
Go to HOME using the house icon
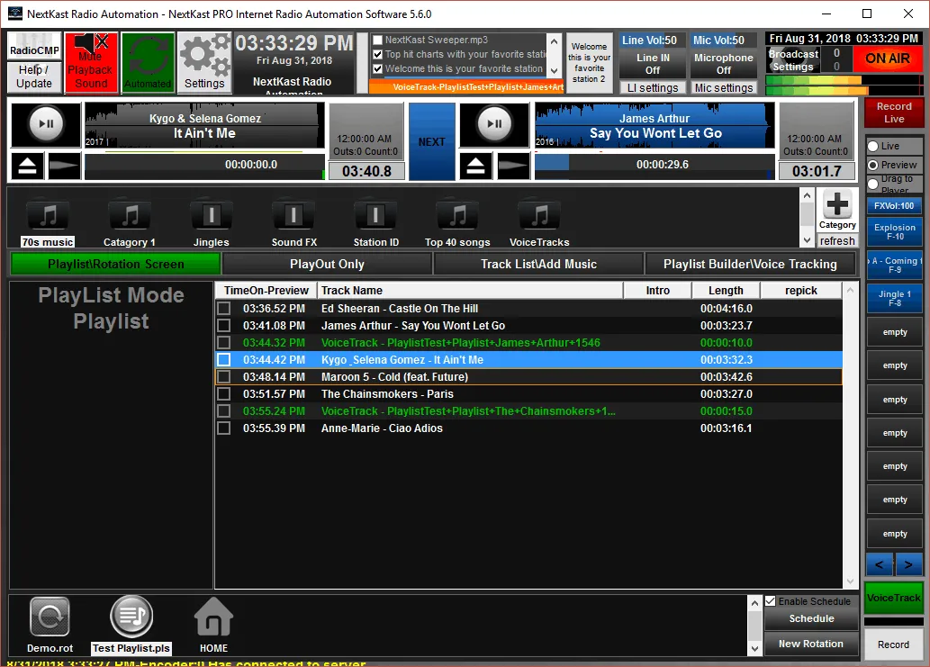click(x=213, y=619)
